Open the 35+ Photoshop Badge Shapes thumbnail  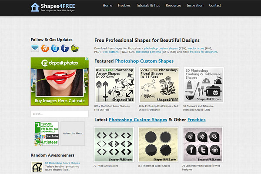point(158,144)
